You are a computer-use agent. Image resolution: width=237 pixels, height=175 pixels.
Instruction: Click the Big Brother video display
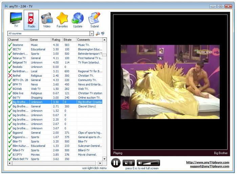tap(170, 82)
